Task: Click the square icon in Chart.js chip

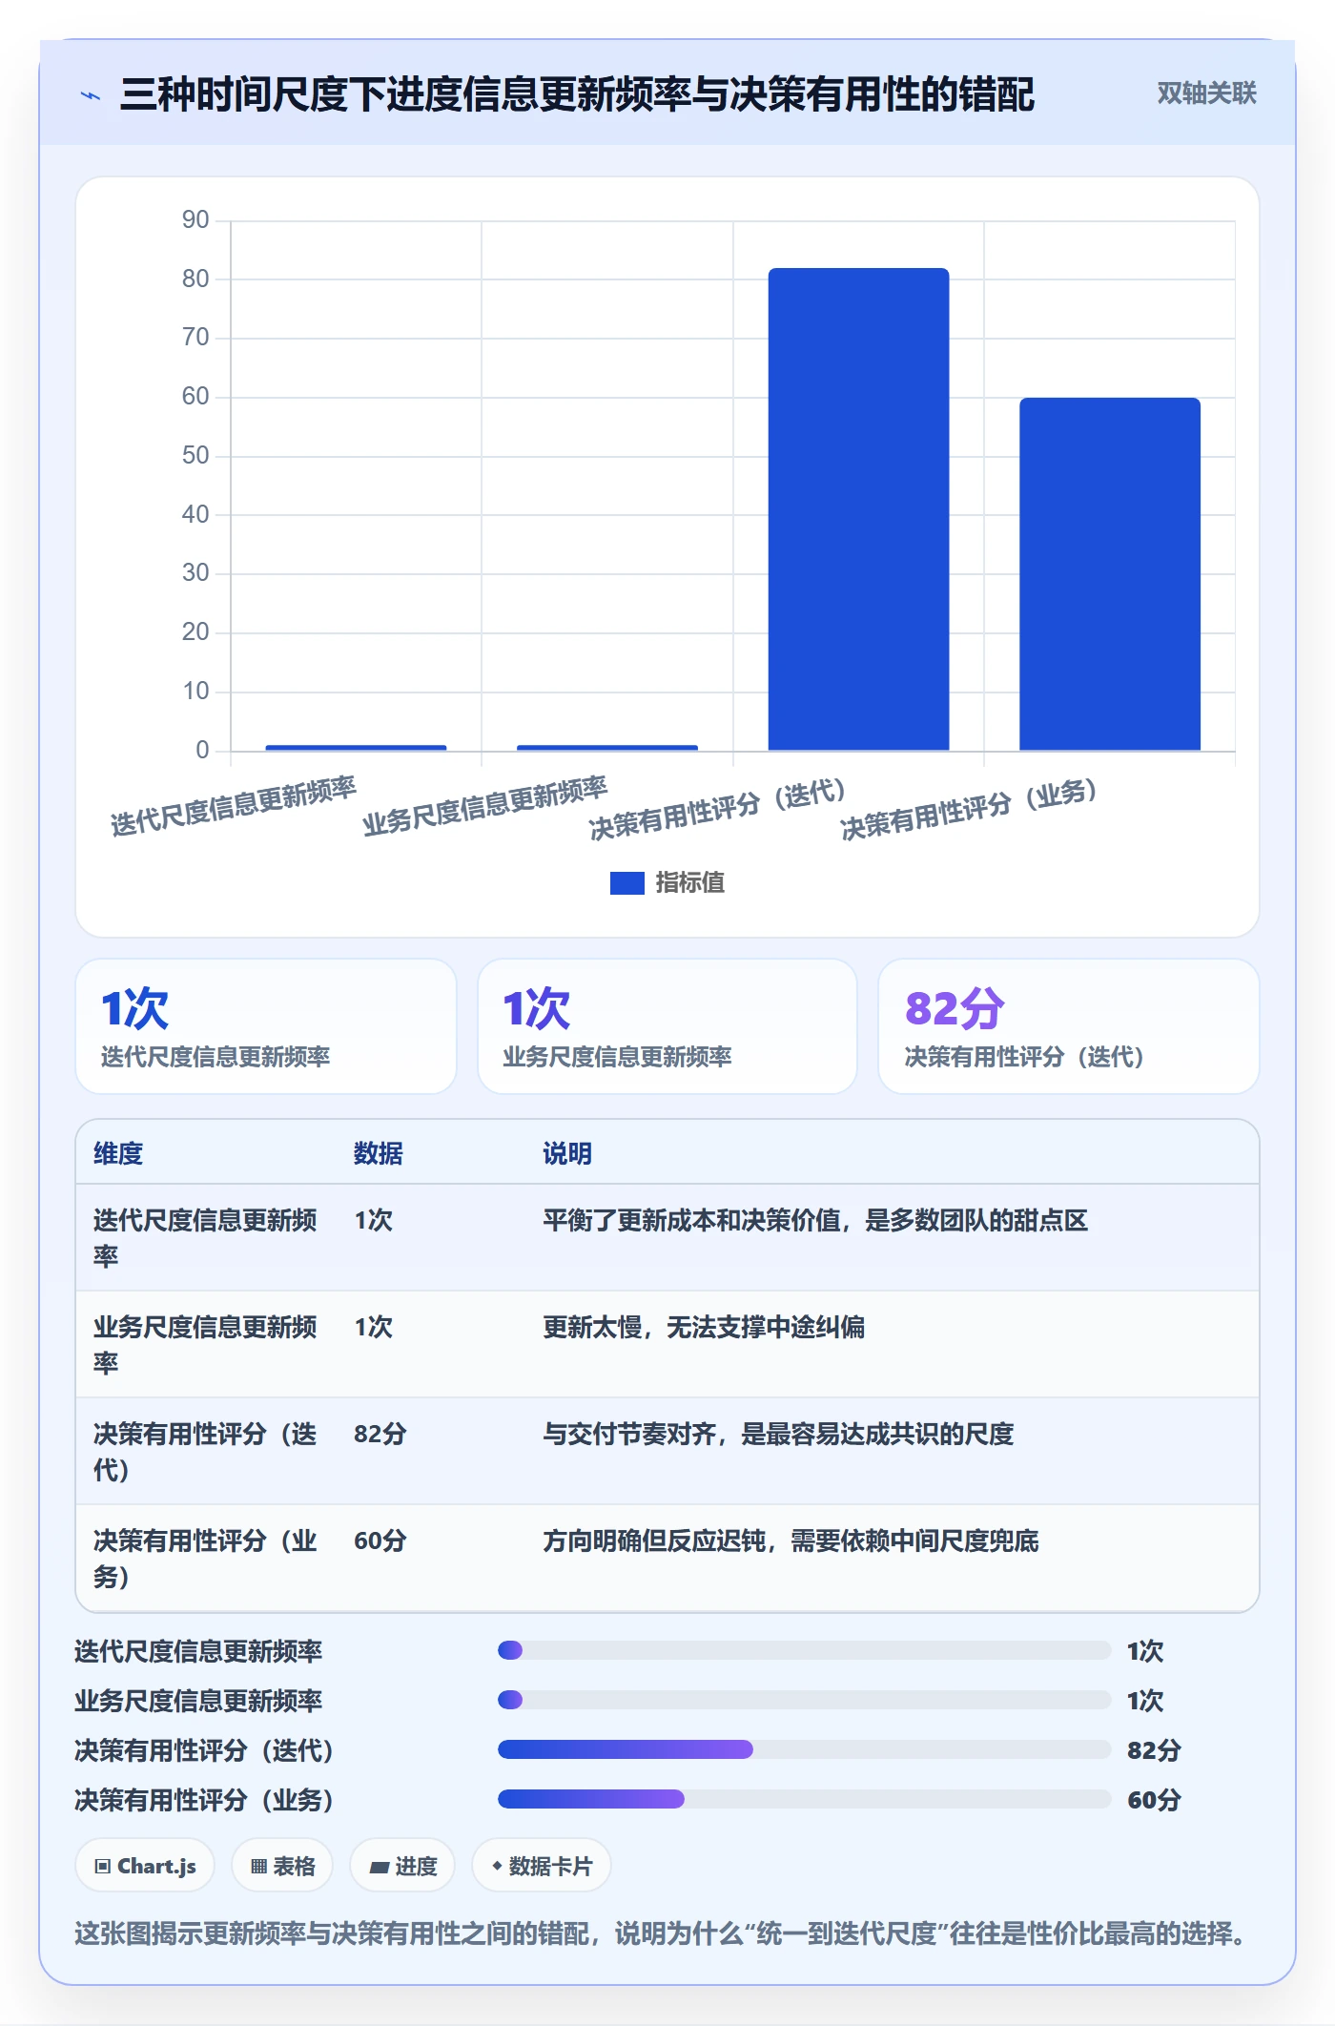Action: [103, 1867]
